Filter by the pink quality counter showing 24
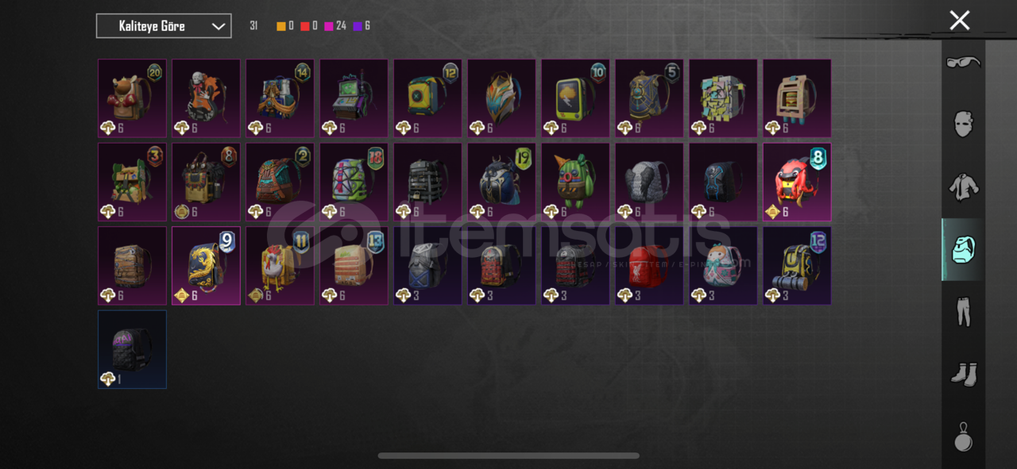The width and height of the screenshot is (1017, 469). [x=334, y=26]
